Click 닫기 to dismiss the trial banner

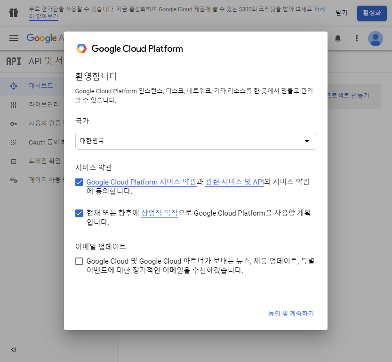pos(342,13)
